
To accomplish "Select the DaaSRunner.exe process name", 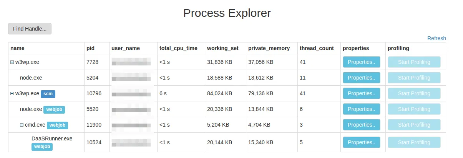I will (x=52, y=138).
